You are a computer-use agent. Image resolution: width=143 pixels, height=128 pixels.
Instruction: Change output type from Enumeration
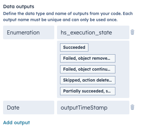(29, 32)
